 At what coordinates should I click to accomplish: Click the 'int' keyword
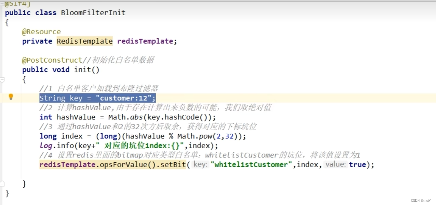tap(46, 117)
